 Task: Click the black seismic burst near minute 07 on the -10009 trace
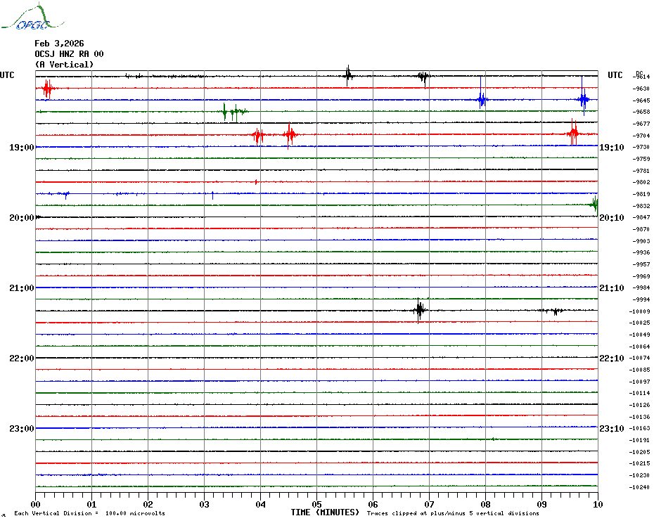(419, 310)
